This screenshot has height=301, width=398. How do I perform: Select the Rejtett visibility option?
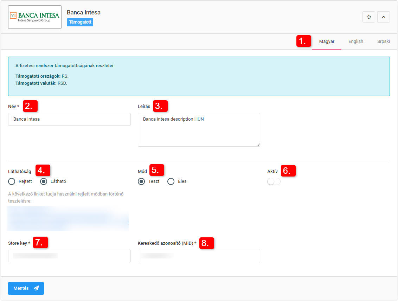tap(12, 181)
